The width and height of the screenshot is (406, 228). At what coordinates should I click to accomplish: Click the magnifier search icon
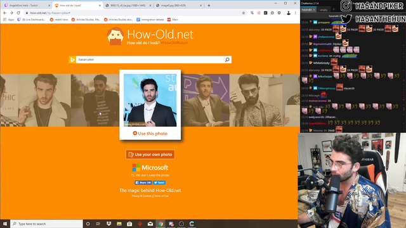(227, 60)
